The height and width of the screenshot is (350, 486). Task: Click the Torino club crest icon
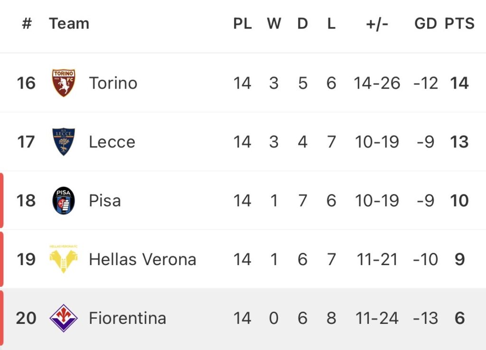64,83
